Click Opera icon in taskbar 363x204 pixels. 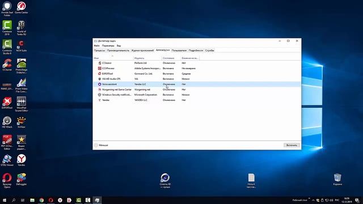tap(50, 200)
